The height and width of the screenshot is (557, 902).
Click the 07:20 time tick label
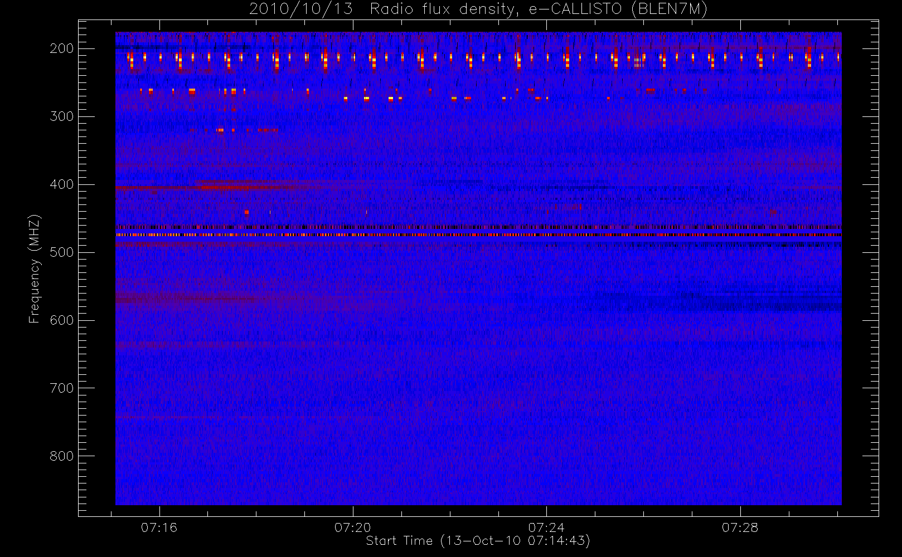tap(353, 527)
